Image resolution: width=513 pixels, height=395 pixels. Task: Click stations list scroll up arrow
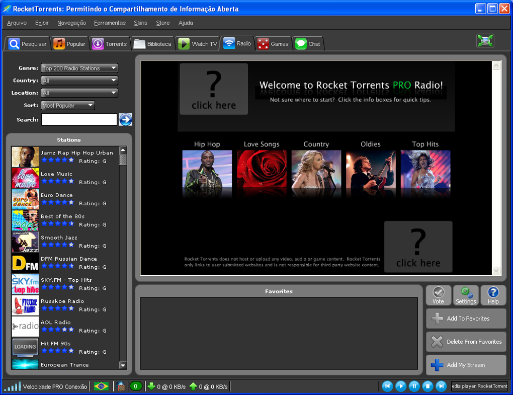[123, 150]
